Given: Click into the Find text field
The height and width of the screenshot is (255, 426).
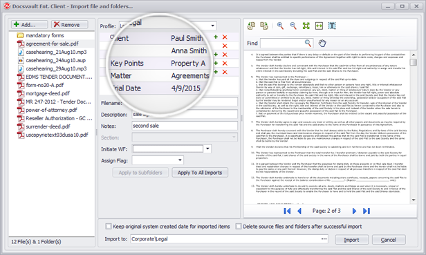Looking at the screenshot, I should pos(282,43).
